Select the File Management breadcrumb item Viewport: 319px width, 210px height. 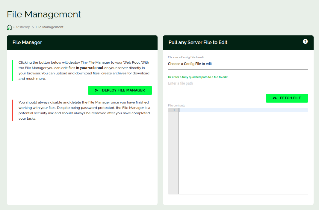click(49, 27)
